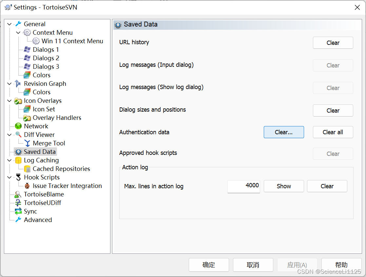Show the action log
This screenshot has width=366, height=277.
coord(284,186)
